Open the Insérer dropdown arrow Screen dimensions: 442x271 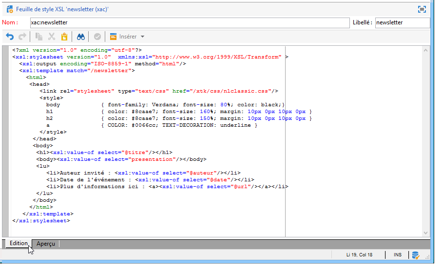[143, 37]
